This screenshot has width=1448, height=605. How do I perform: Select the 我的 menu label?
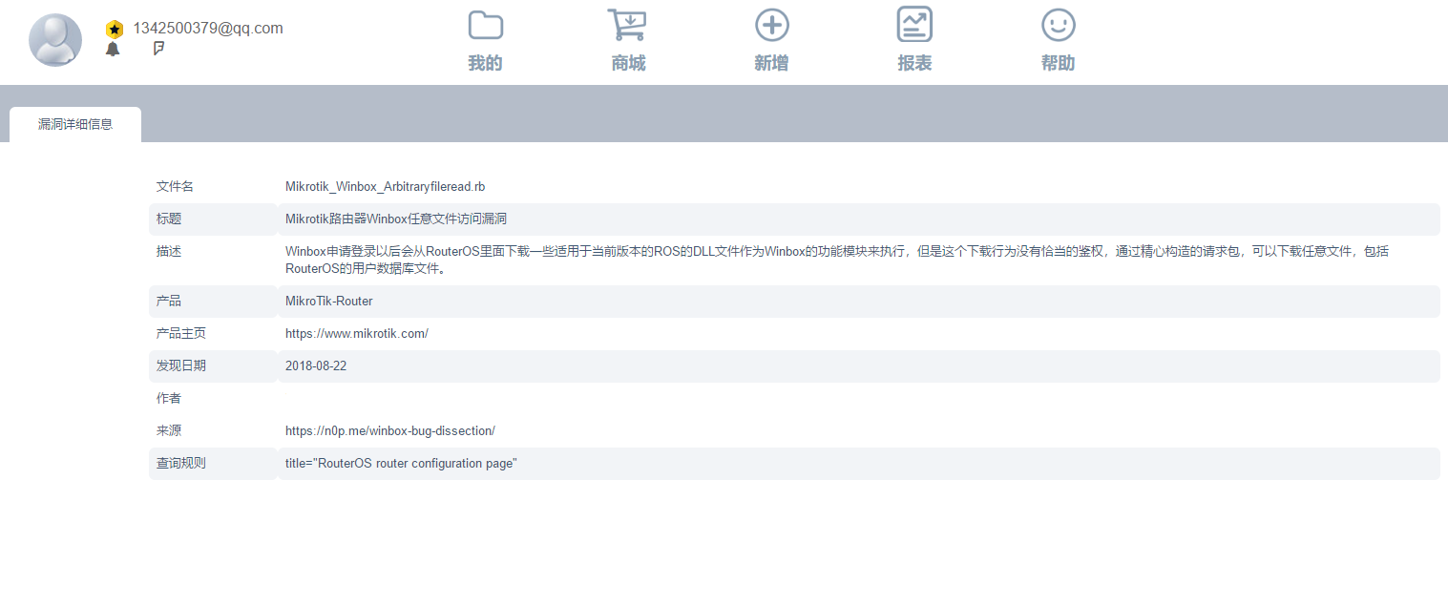[x=485, y=64]
